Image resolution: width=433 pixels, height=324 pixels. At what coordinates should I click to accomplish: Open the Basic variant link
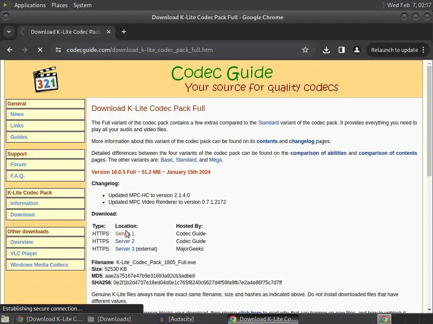coord(167,160)
